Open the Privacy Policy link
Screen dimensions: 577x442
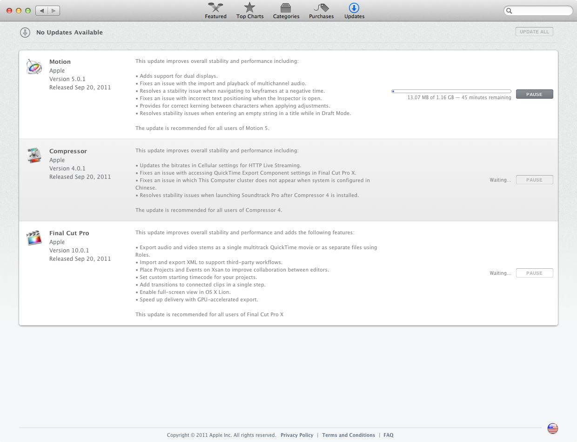pos(297,435)
